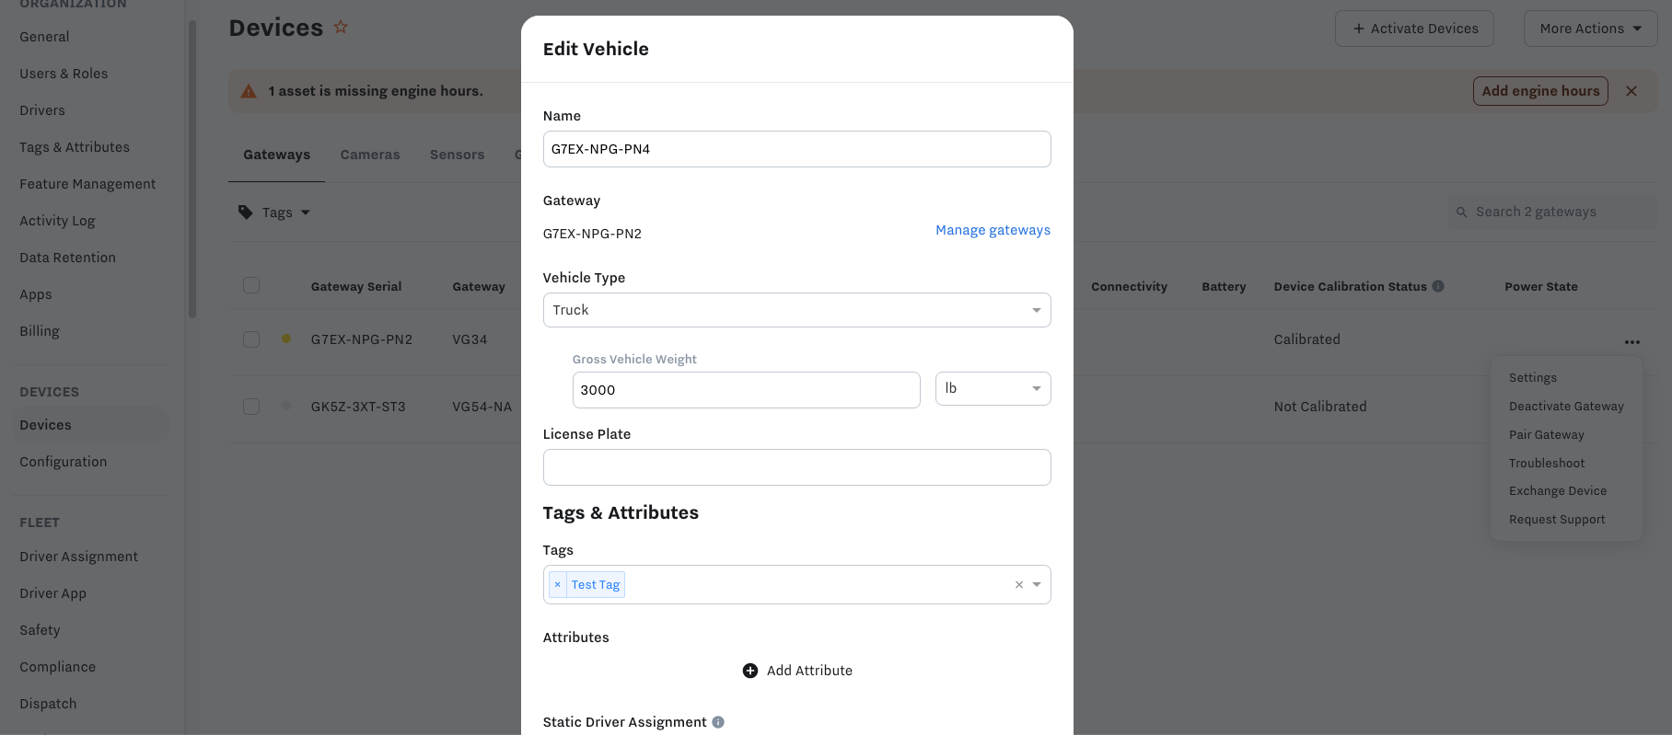Click the star favorite icon beside Devices
Screen dimensions: 1672x735
pyautogui.click(x=341, y=28)
